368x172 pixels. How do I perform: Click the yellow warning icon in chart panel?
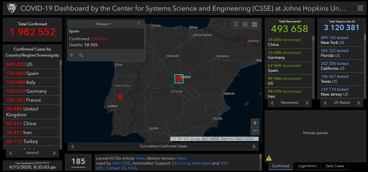pyautogui.click(x=269, y=158)
